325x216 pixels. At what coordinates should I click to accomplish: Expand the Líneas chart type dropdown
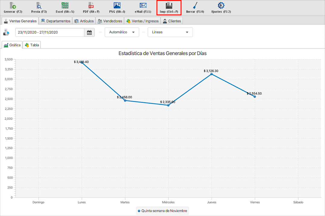(170, 32)
